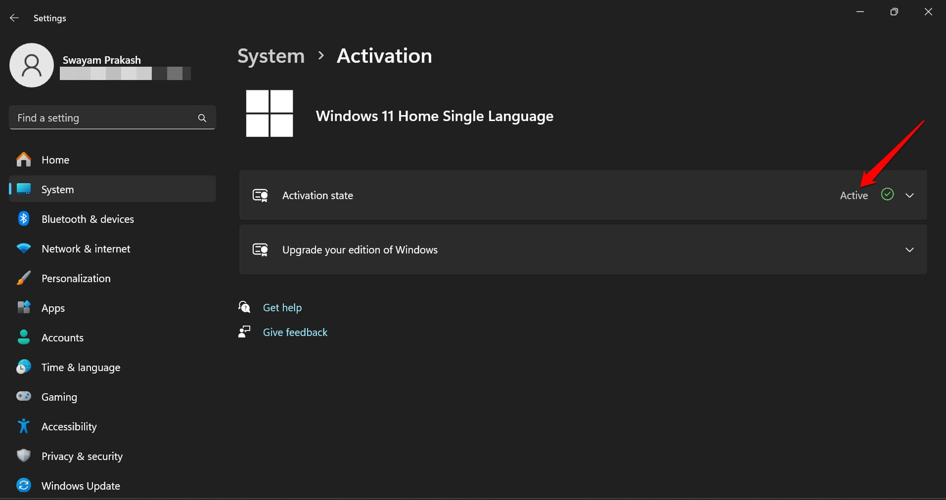The height and width of the screenshot is (500, 946).
Task: Expand the Activation state chevron
Action: (909, 196)
